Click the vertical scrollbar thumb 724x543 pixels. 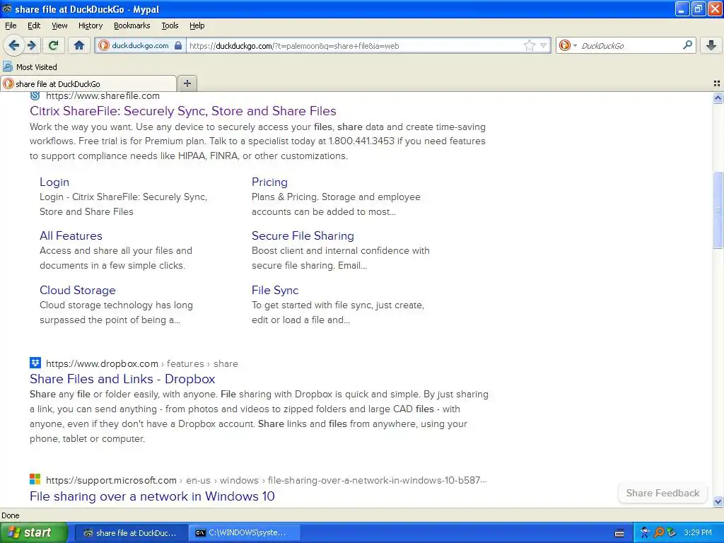pyautogui.click(x=718, y=210)
